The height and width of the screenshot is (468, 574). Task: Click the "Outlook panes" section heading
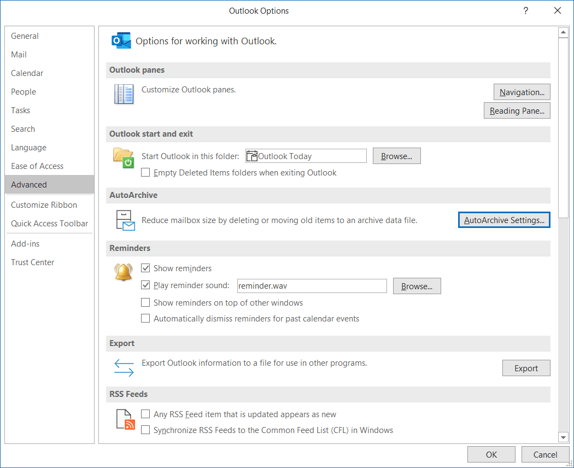point(137,70)
